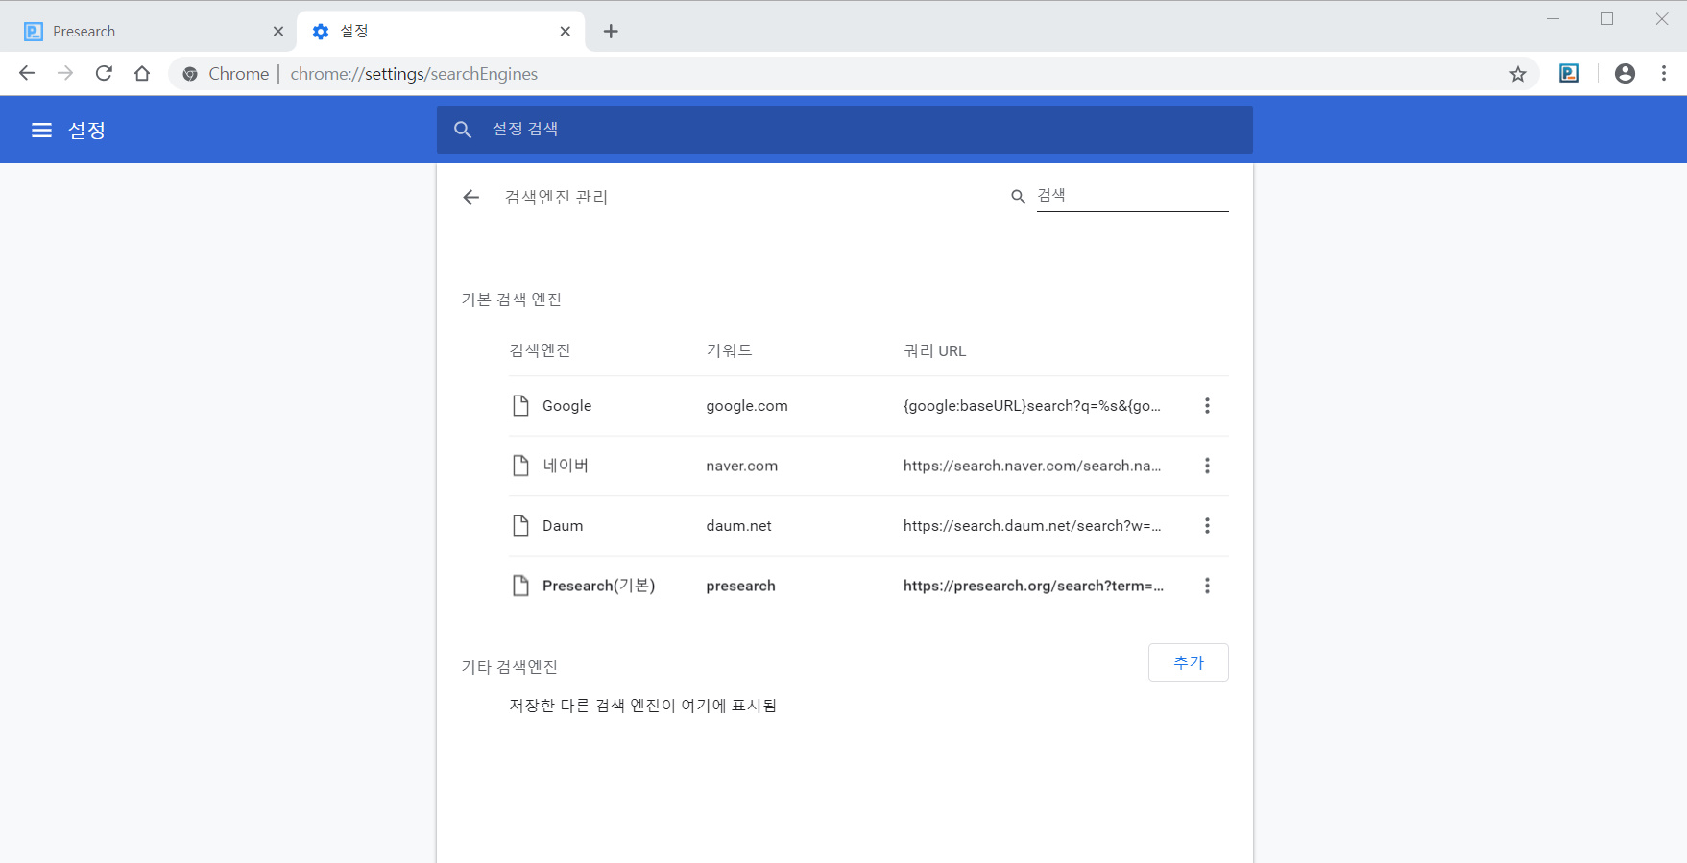Reload the current page
Viewport: 1687px width, 863px height.
(x=104, y=73)
